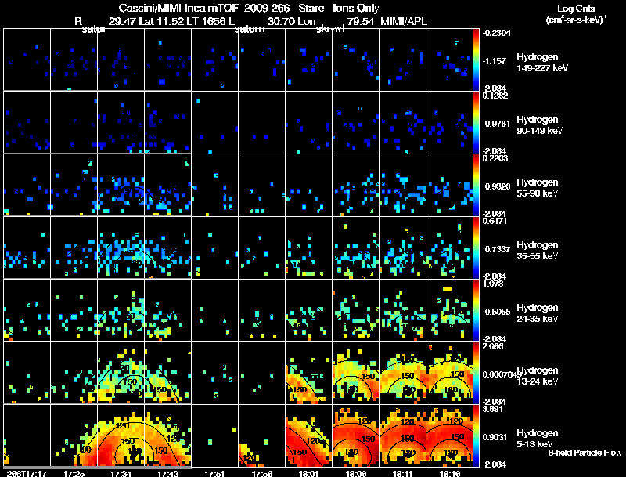This screenshot has width=626, height=477.
Task: Click the 0.2203 color scale value
Action: click(x=495, y=158)
